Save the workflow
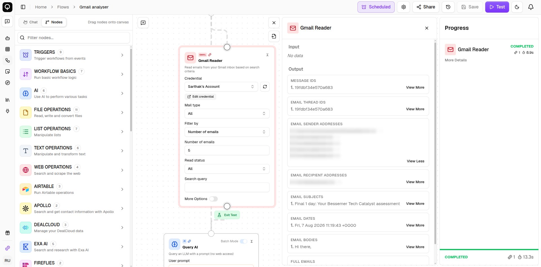Screen dimensions: 541x267 470,7
